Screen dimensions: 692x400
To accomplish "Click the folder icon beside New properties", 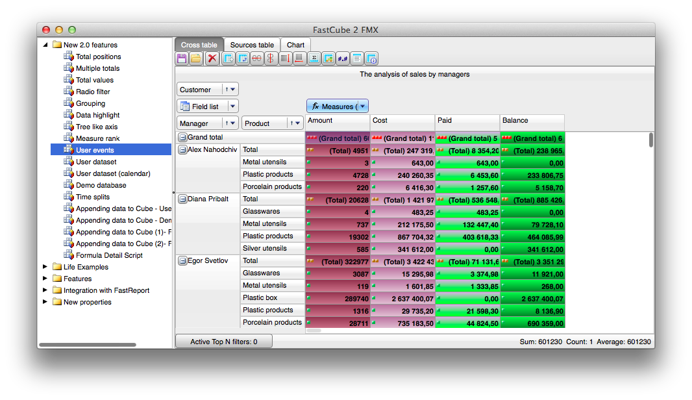I will coord(57,302).
